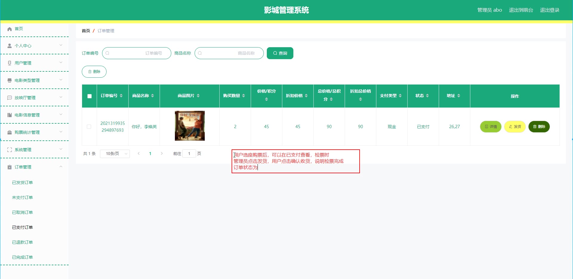Image resolution: width=573 pixels, height=279 pixels.
Task: Collapse 订单管理 menu chevron
Action: 61,167
